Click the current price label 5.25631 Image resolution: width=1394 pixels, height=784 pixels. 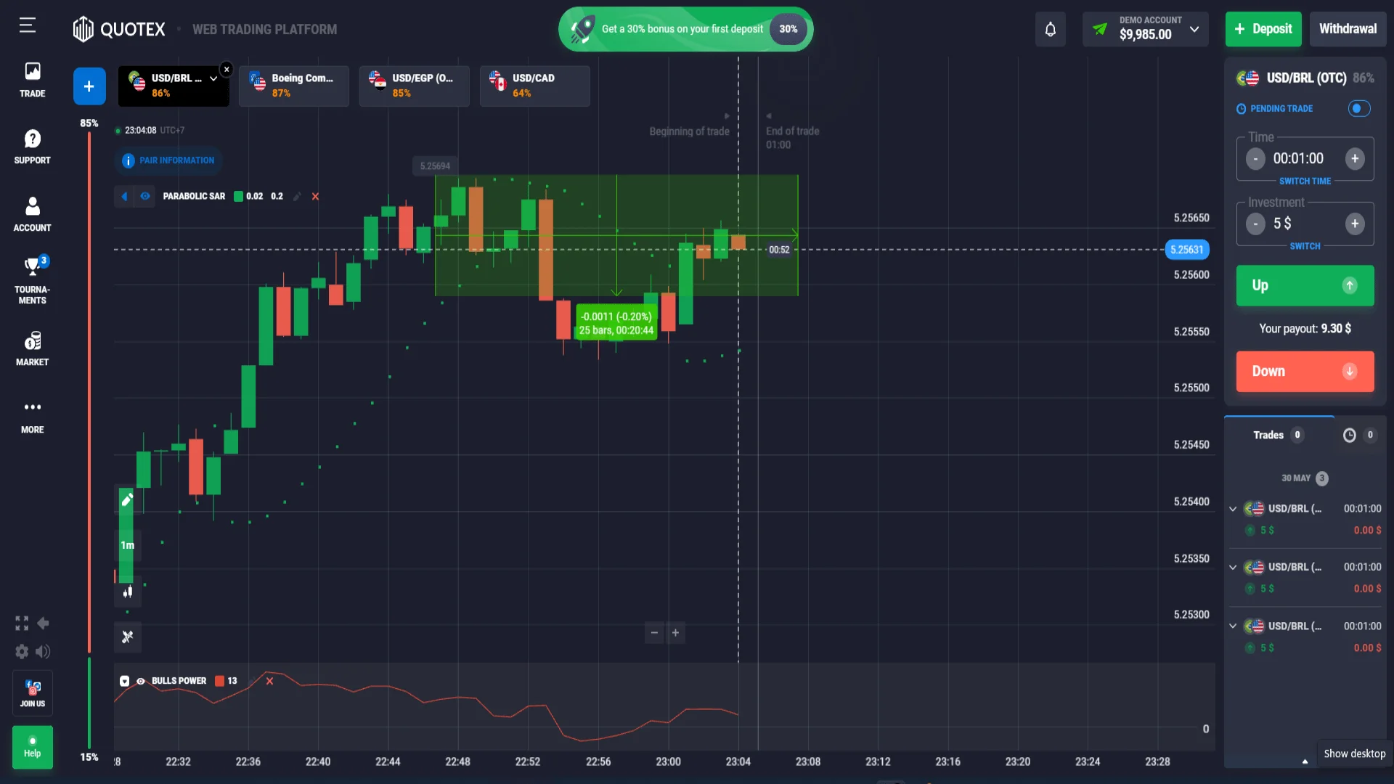pos(1187,250)
